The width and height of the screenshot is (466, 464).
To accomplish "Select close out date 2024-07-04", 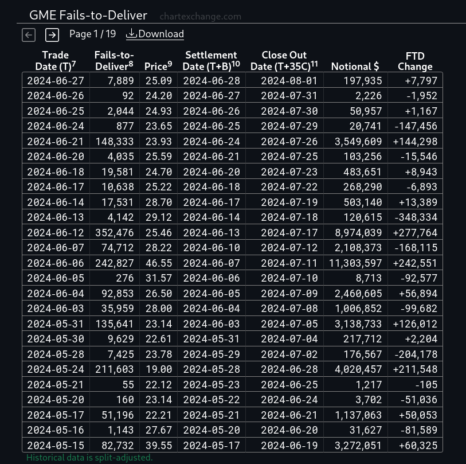I will (285, 339).
